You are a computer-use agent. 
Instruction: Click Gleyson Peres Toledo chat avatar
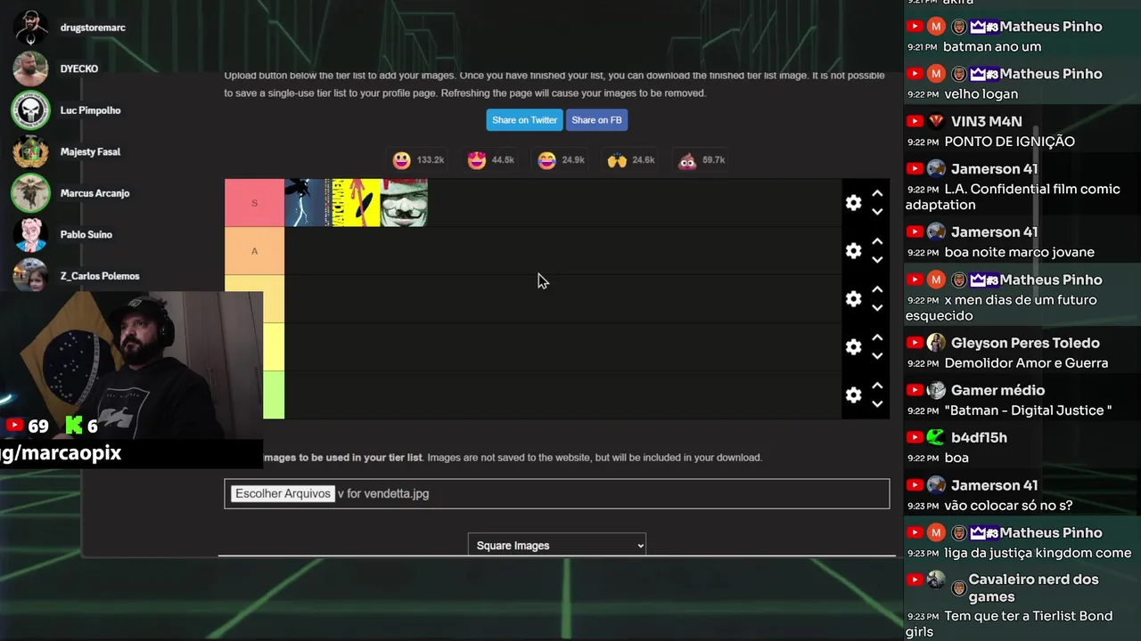tap(935, 343)
